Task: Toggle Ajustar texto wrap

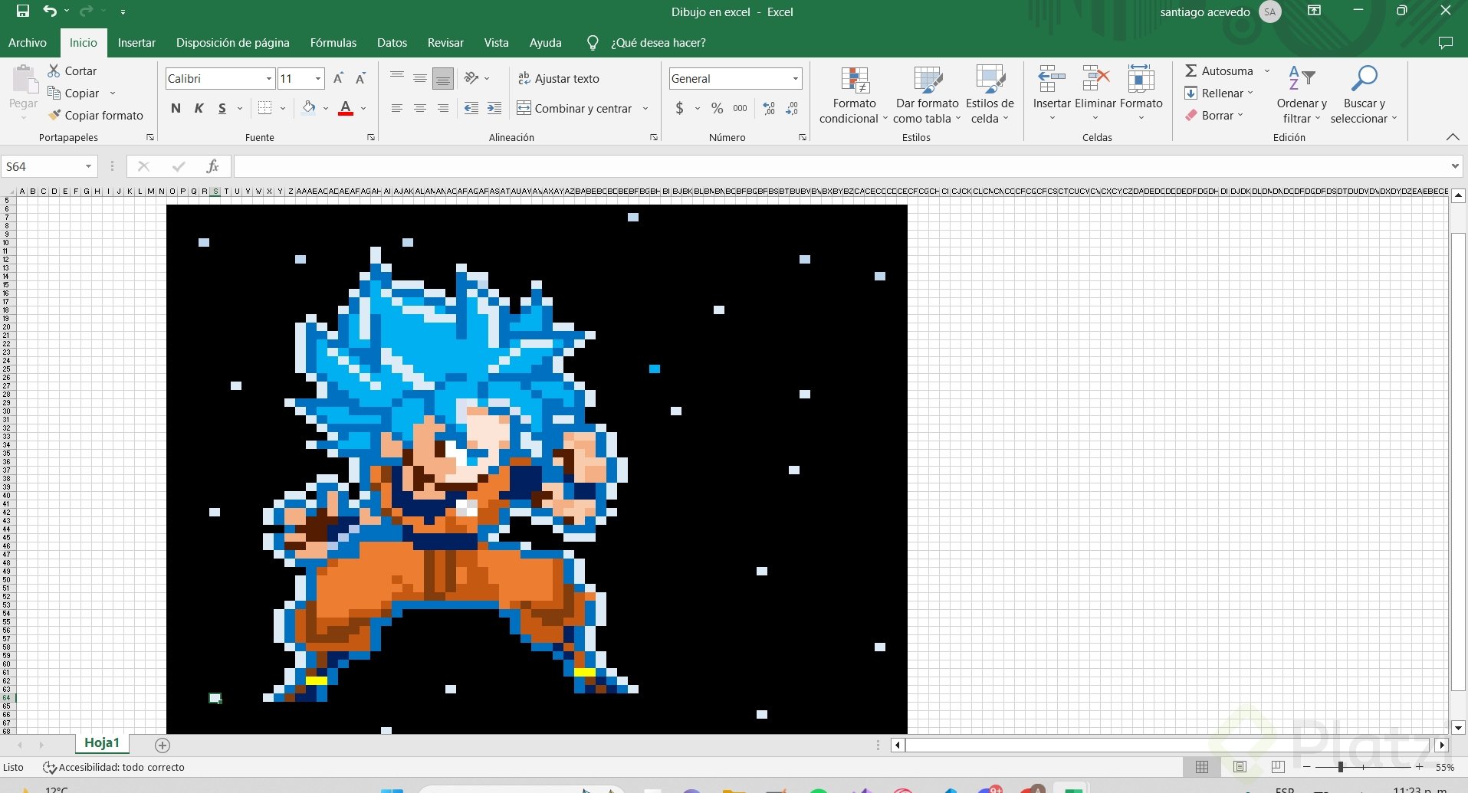Action: tap(559, 78)
